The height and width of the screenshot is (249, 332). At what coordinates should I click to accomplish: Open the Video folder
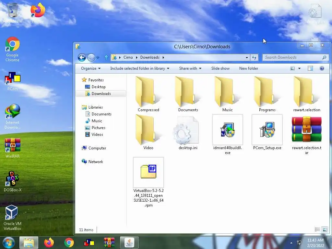[148, 132]
